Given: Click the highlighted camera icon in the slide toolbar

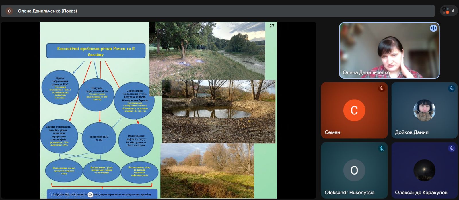Looking at the screenshot, I should pos(90,195).
